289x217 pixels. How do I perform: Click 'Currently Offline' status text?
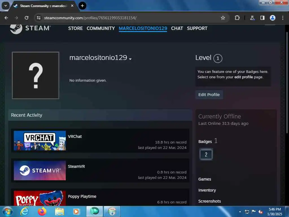(x=220, y=116)
